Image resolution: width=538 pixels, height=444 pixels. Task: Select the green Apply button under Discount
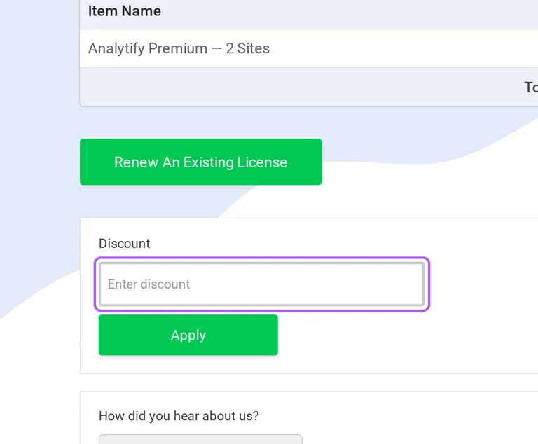(188, 335)
